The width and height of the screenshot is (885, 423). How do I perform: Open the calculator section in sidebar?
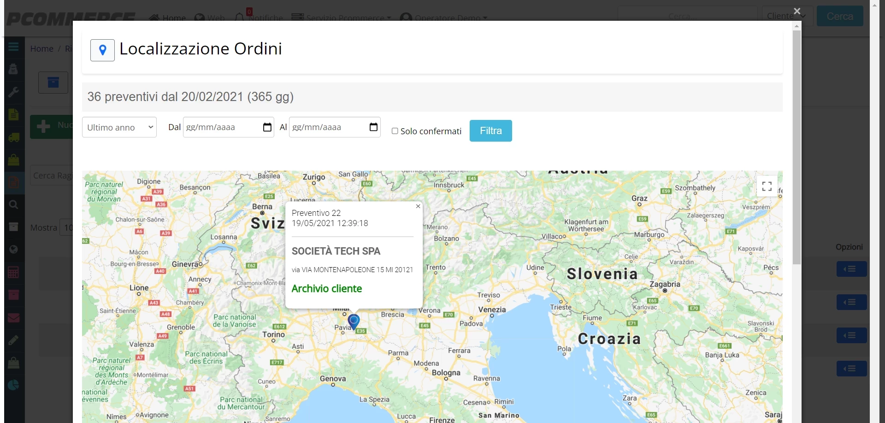(13, 272)
